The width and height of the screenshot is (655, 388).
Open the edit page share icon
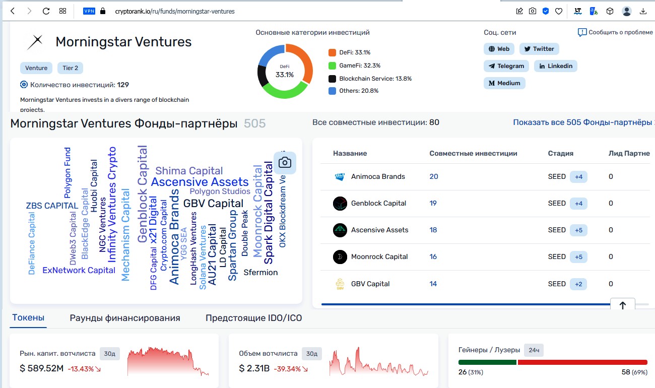[x=519, y=11]
